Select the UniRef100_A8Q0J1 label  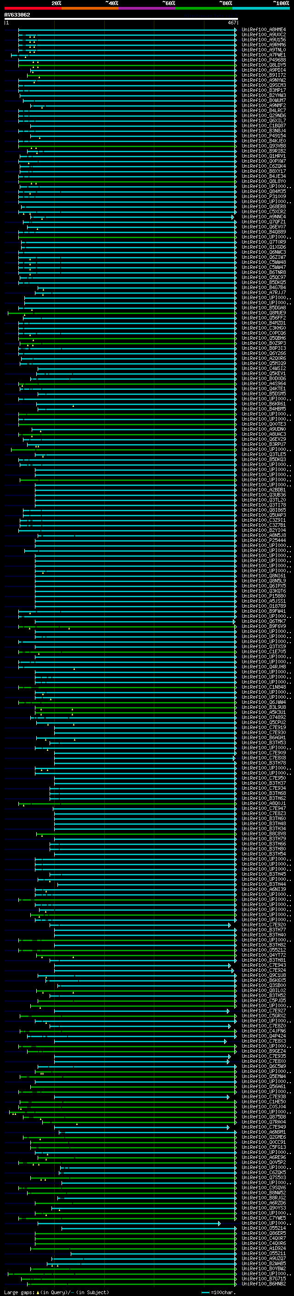(x=264, y=804)
